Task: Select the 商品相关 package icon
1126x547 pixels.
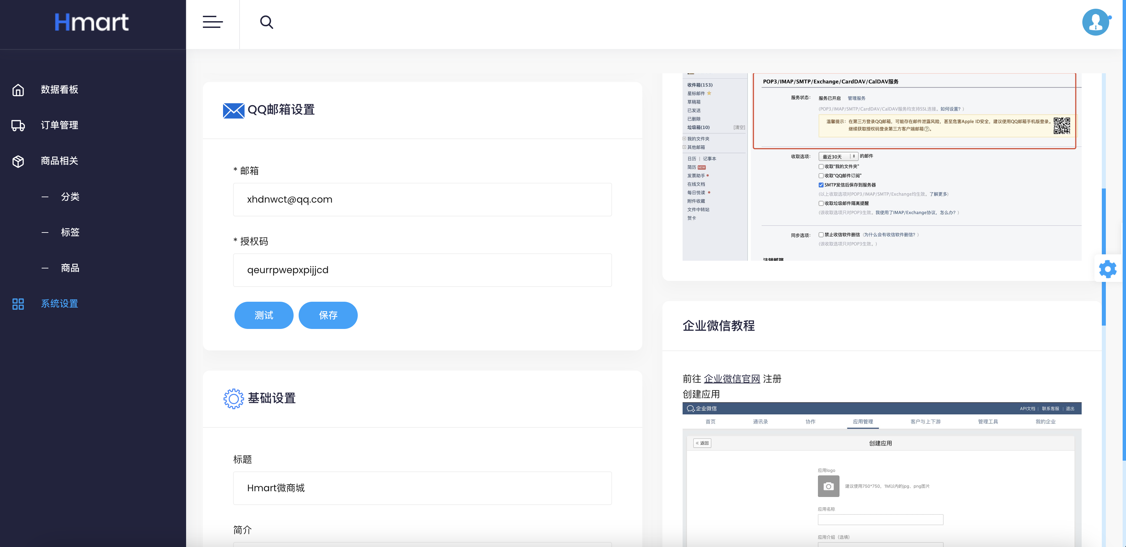Action: [x=18, y=161]
